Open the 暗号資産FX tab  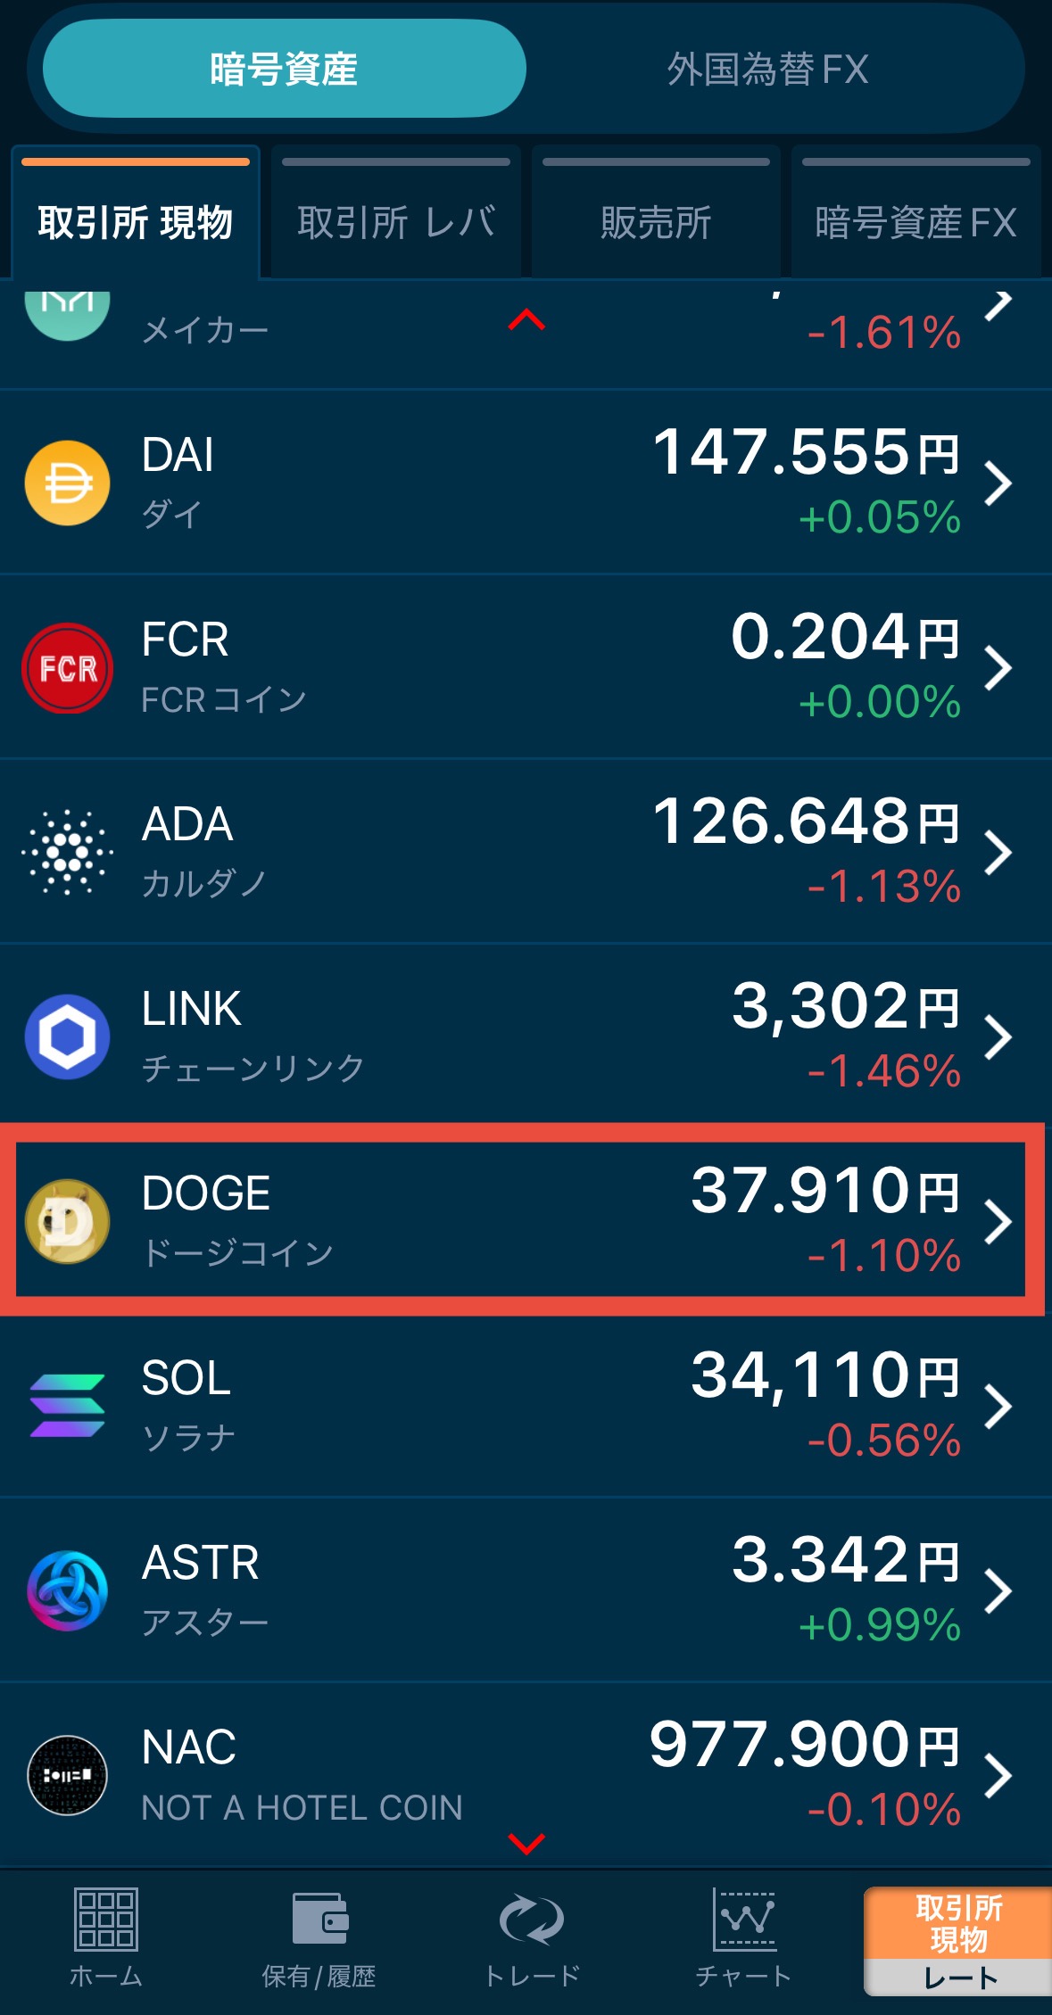(x=915, y=221)
